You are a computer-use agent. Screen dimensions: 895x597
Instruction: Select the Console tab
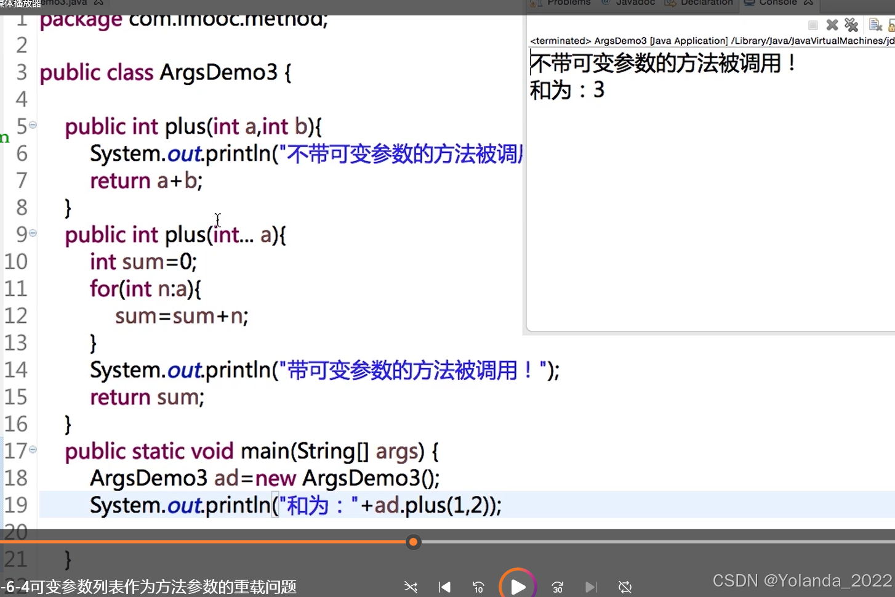tap(778, 3)
